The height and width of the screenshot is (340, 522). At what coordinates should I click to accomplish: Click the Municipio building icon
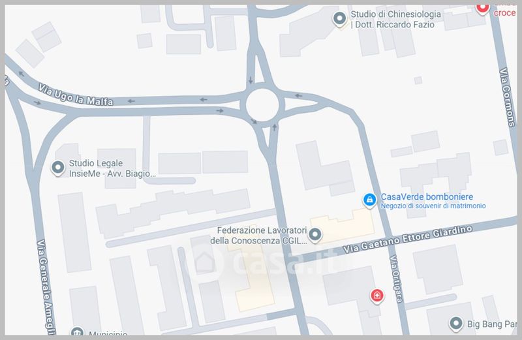(x=77, y=331)
